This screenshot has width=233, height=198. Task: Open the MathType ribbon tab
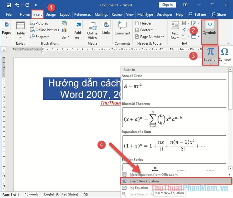click(x=145, y=15)
